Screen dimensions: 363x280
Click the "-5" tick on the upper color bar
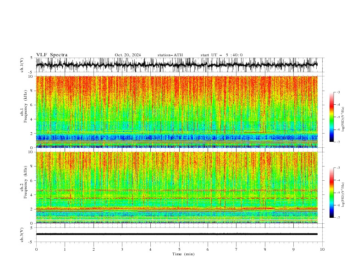click(x=338, y=117)
